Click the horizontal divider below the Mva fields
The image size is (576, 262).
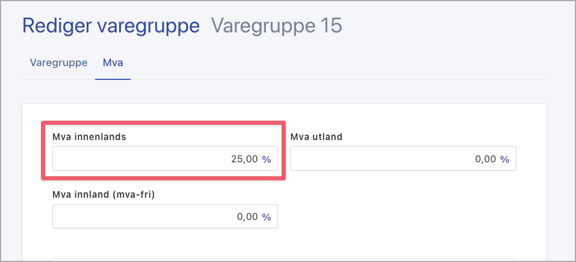pyautogui.click(x=283, y=259)
